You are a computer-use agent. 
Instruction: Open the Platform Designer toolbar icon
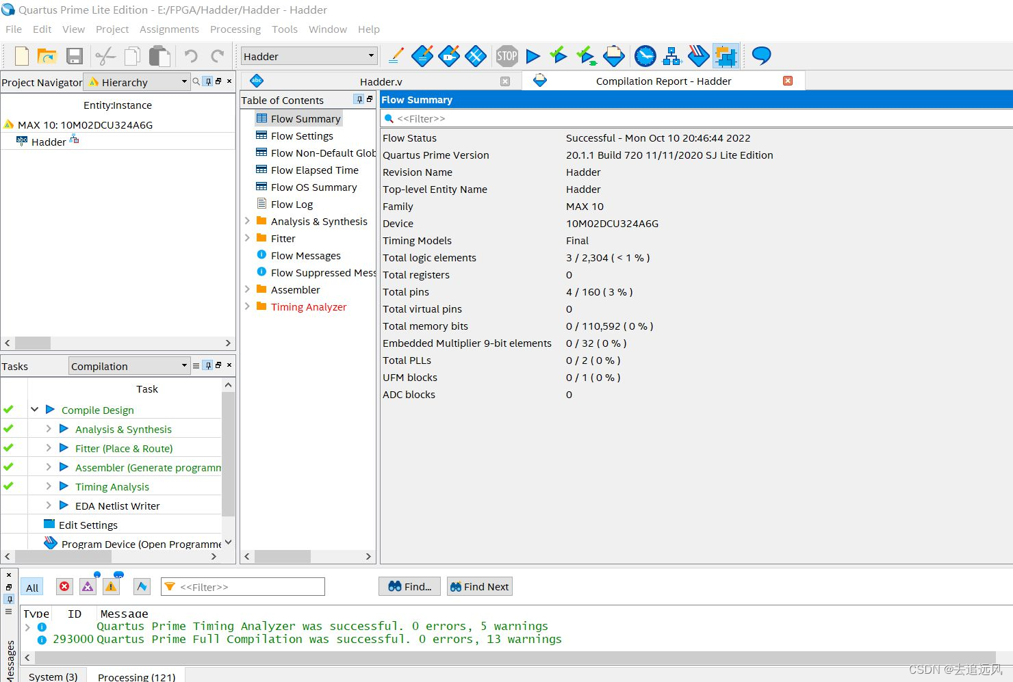click(726, 56)
